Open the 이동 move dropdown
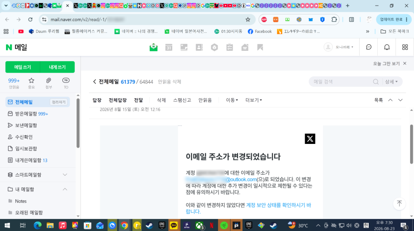This screenshot has height=231, width=414. click(x=232, y=100)
